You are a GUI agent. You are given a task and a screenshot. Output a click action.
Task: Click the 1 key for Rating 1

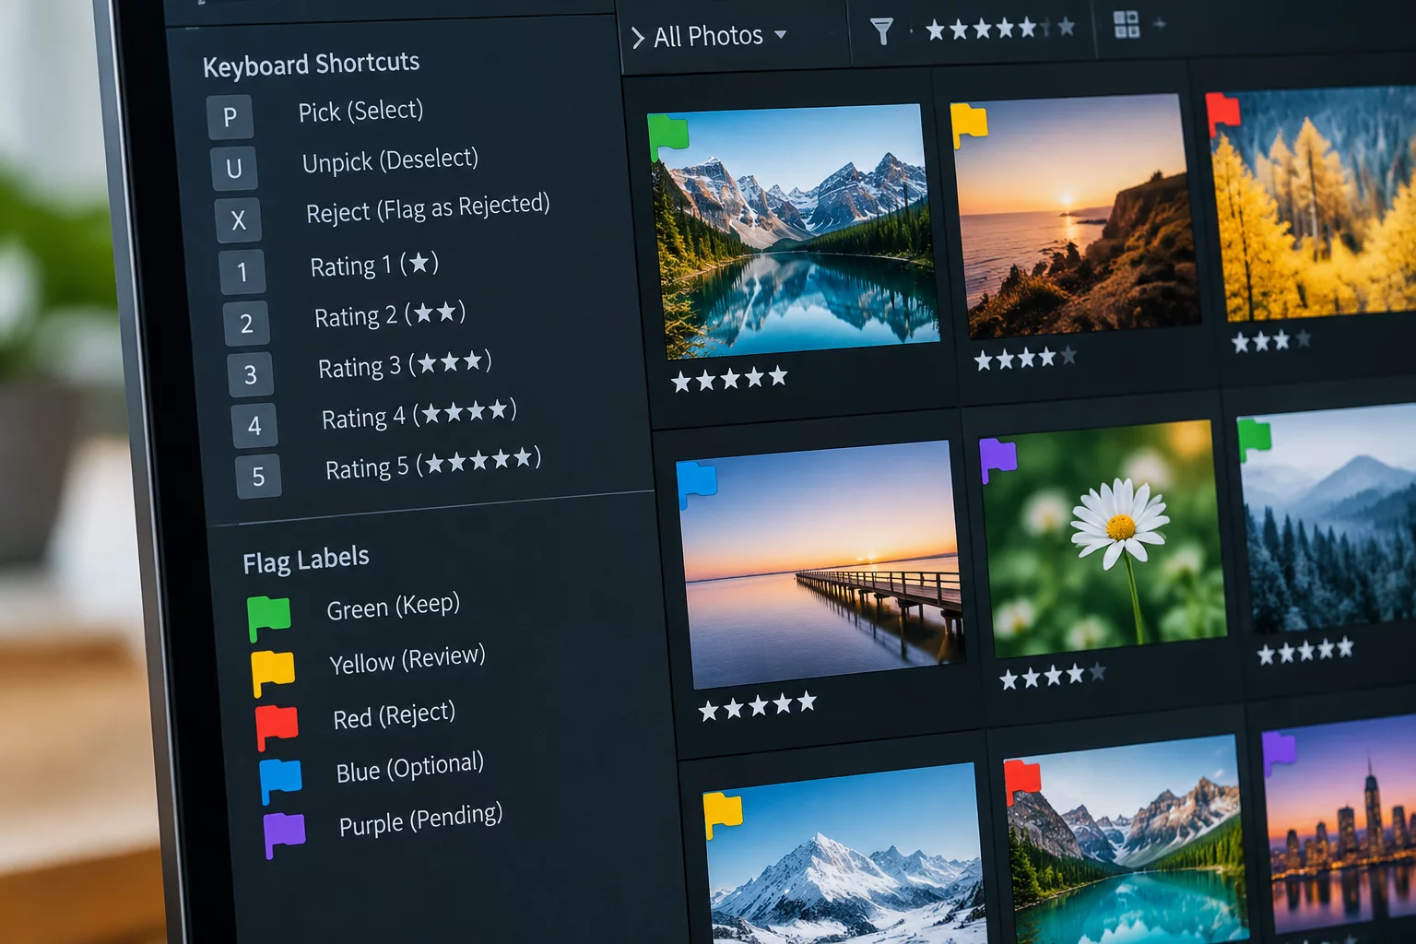[242, 271]
